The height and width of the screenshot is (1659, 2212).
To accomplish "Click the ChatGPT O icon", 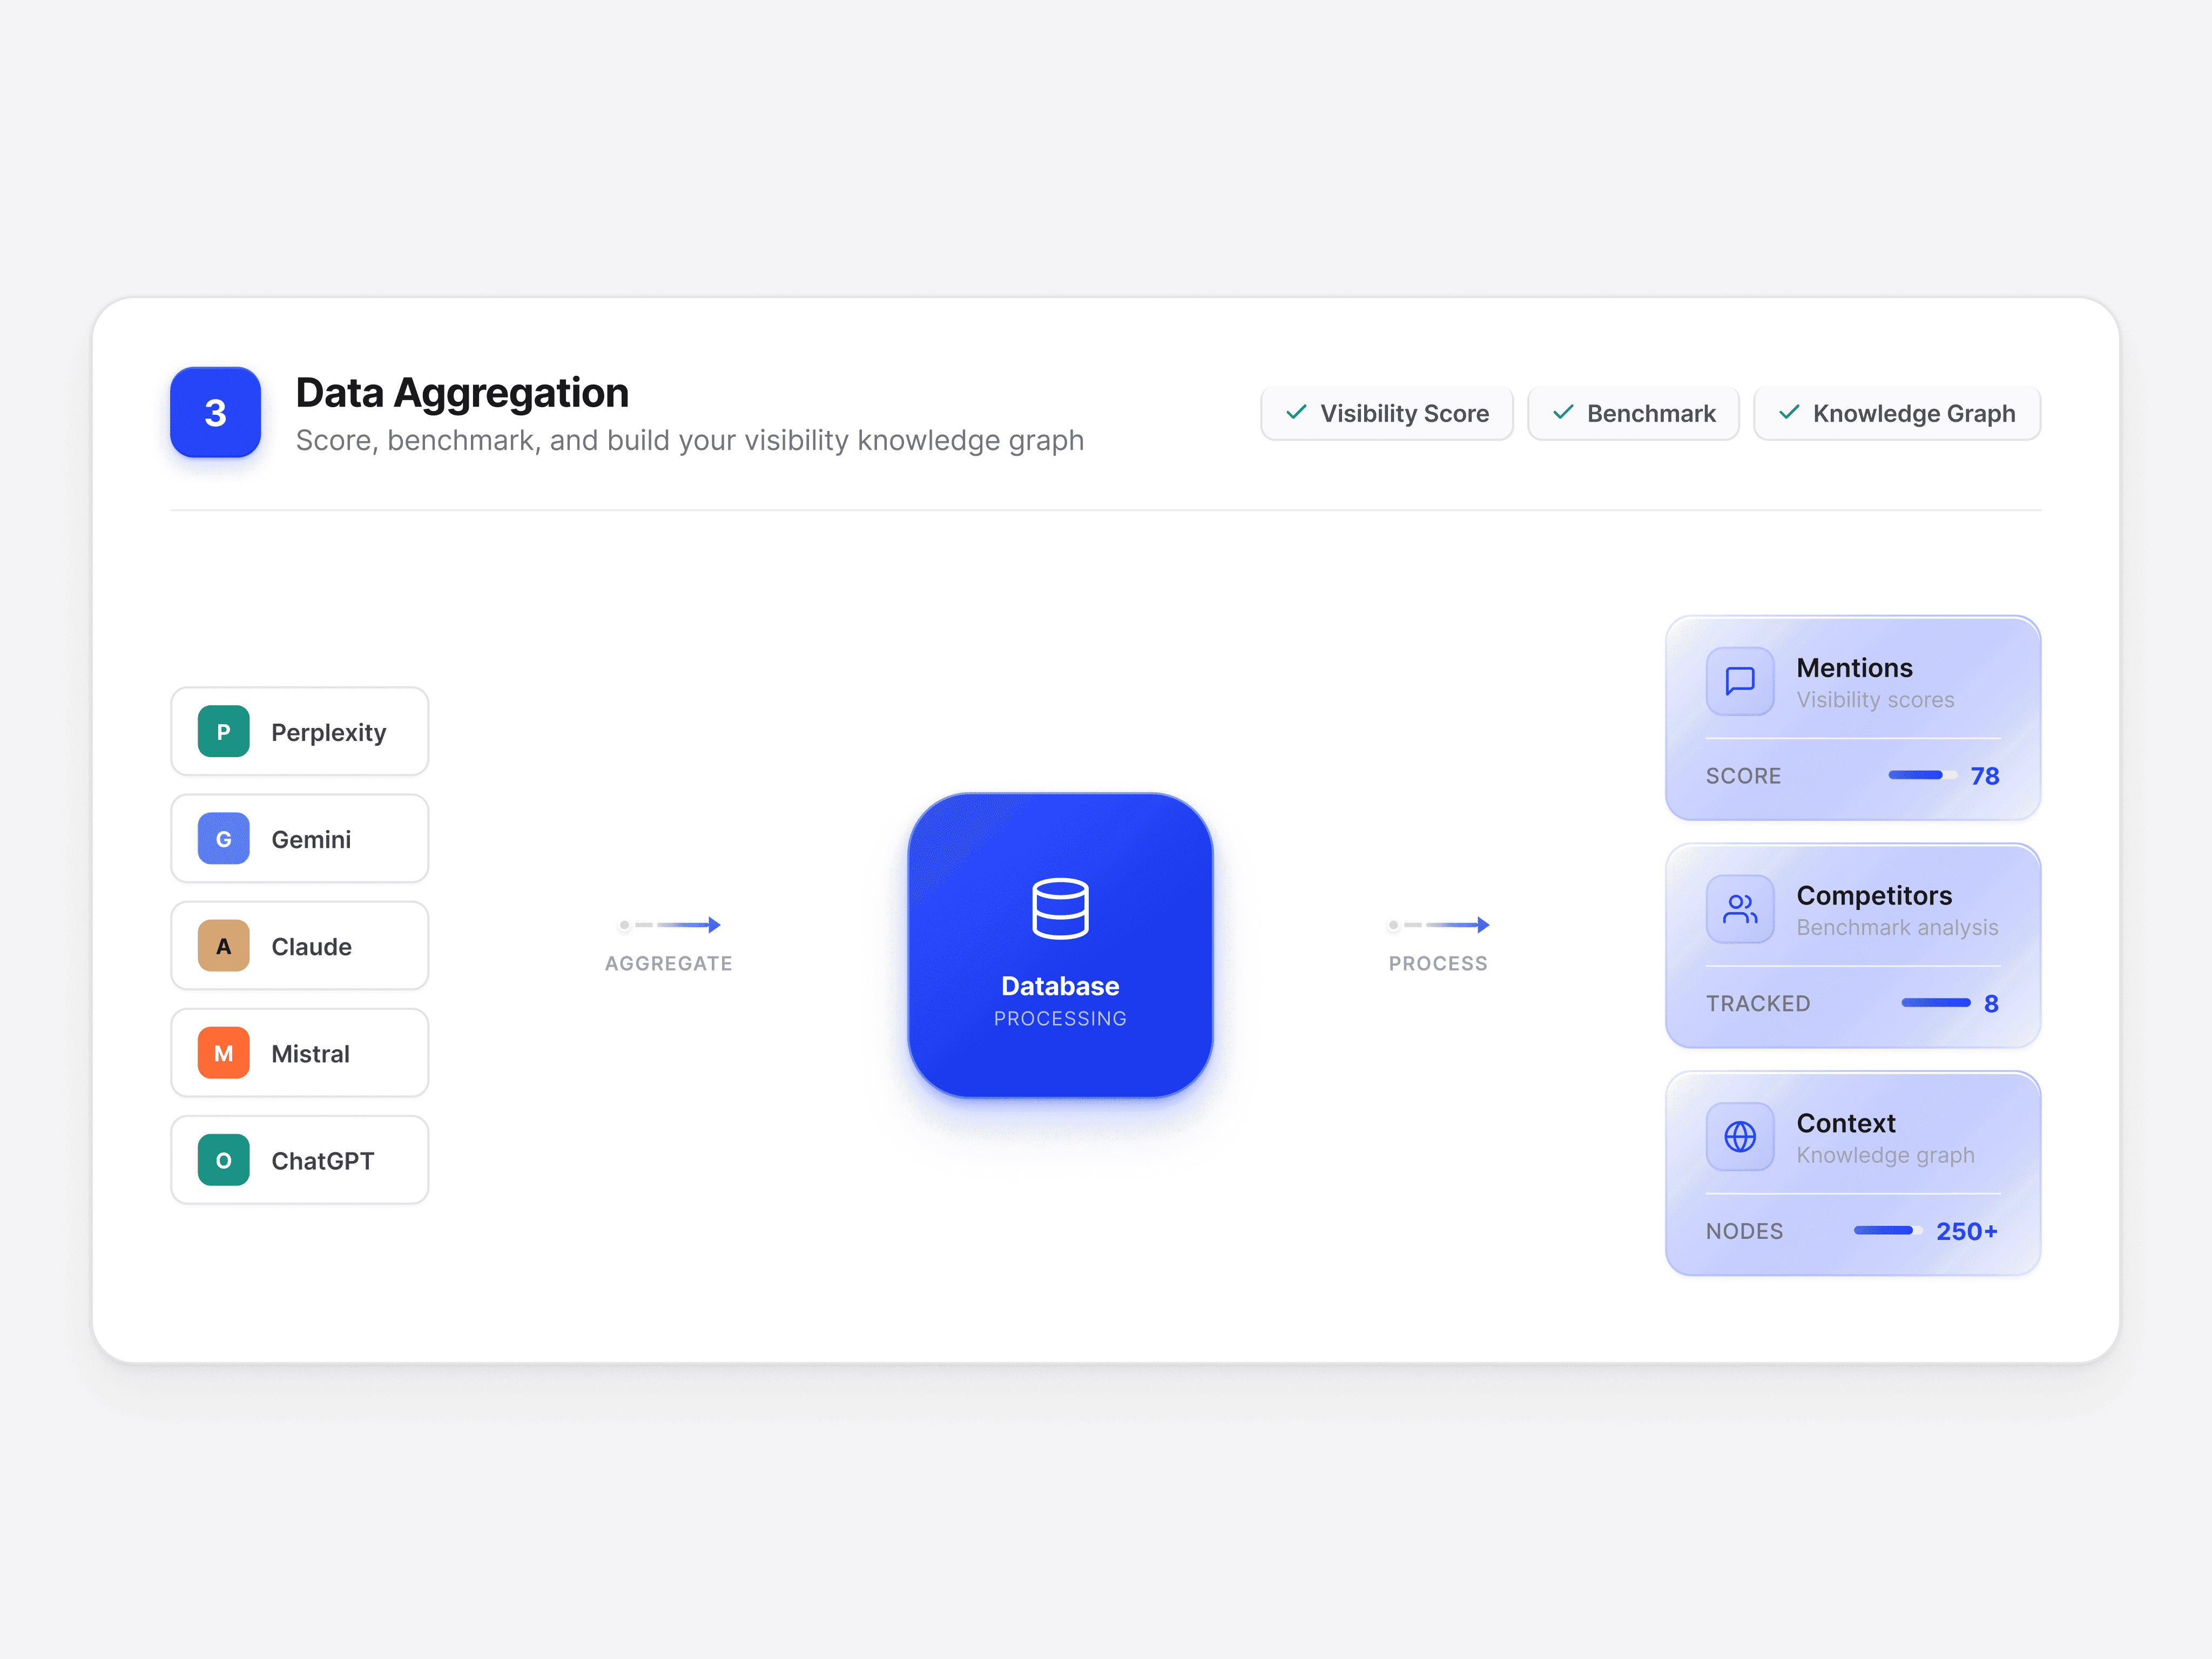I will (223, 1160).
